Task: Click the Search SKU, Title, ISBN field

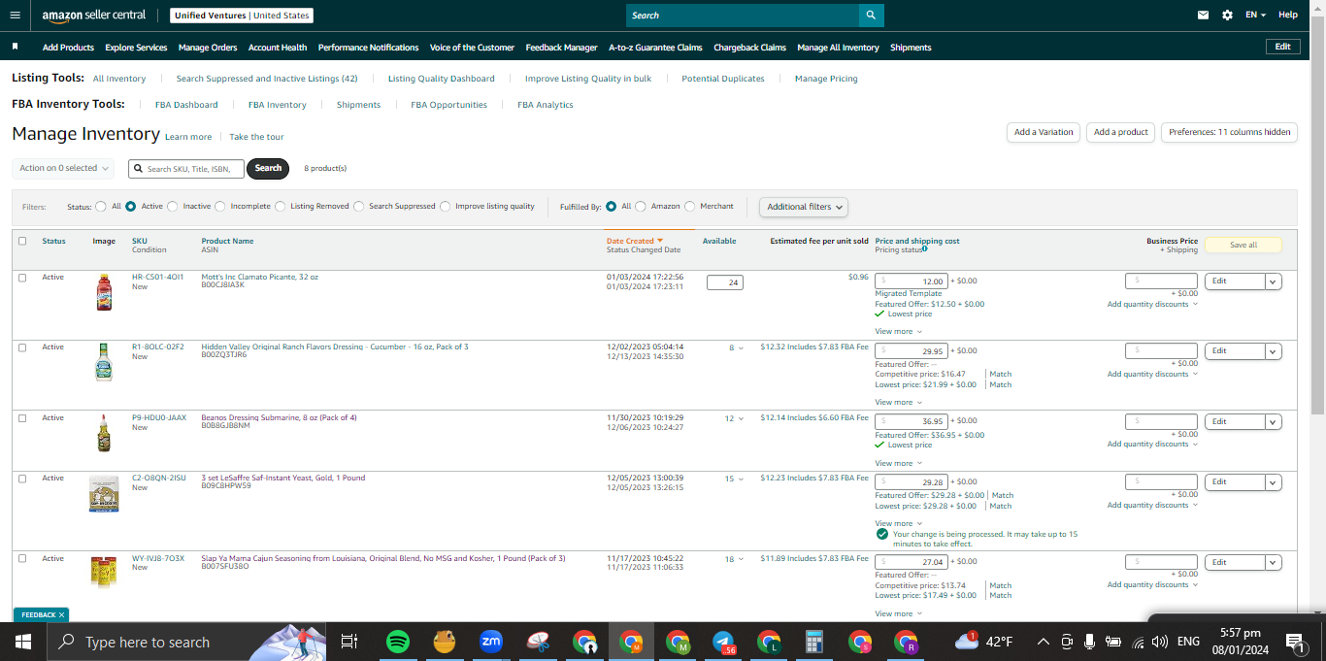Action: click(186, 169)
